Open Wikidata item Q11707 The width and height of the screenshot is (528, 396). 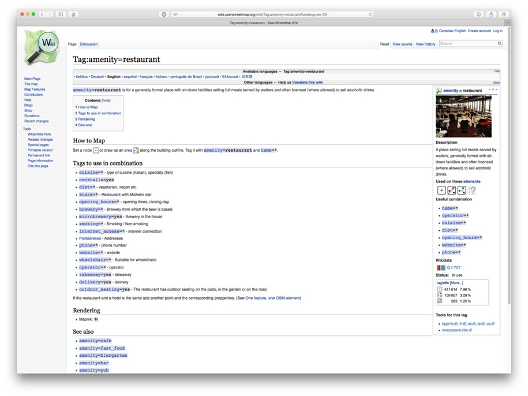[454, 268]
